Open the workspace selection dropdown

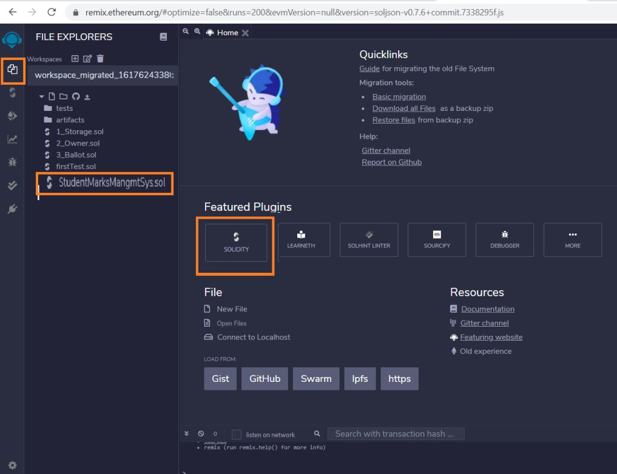[x=103, y=75]
